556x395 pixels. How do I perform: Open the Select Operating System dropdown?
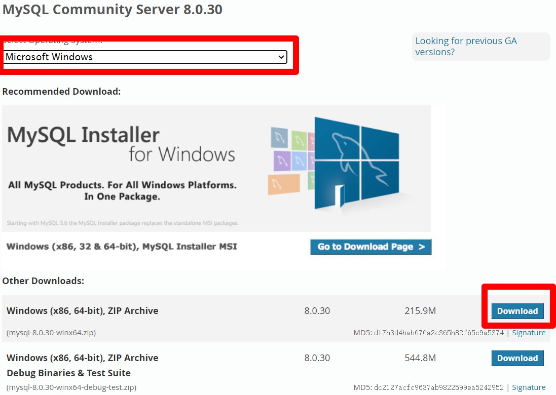pyautogui.click(x=145, y=57)
